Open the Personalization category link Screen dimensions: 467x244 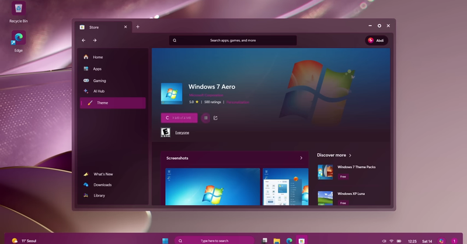238,102
